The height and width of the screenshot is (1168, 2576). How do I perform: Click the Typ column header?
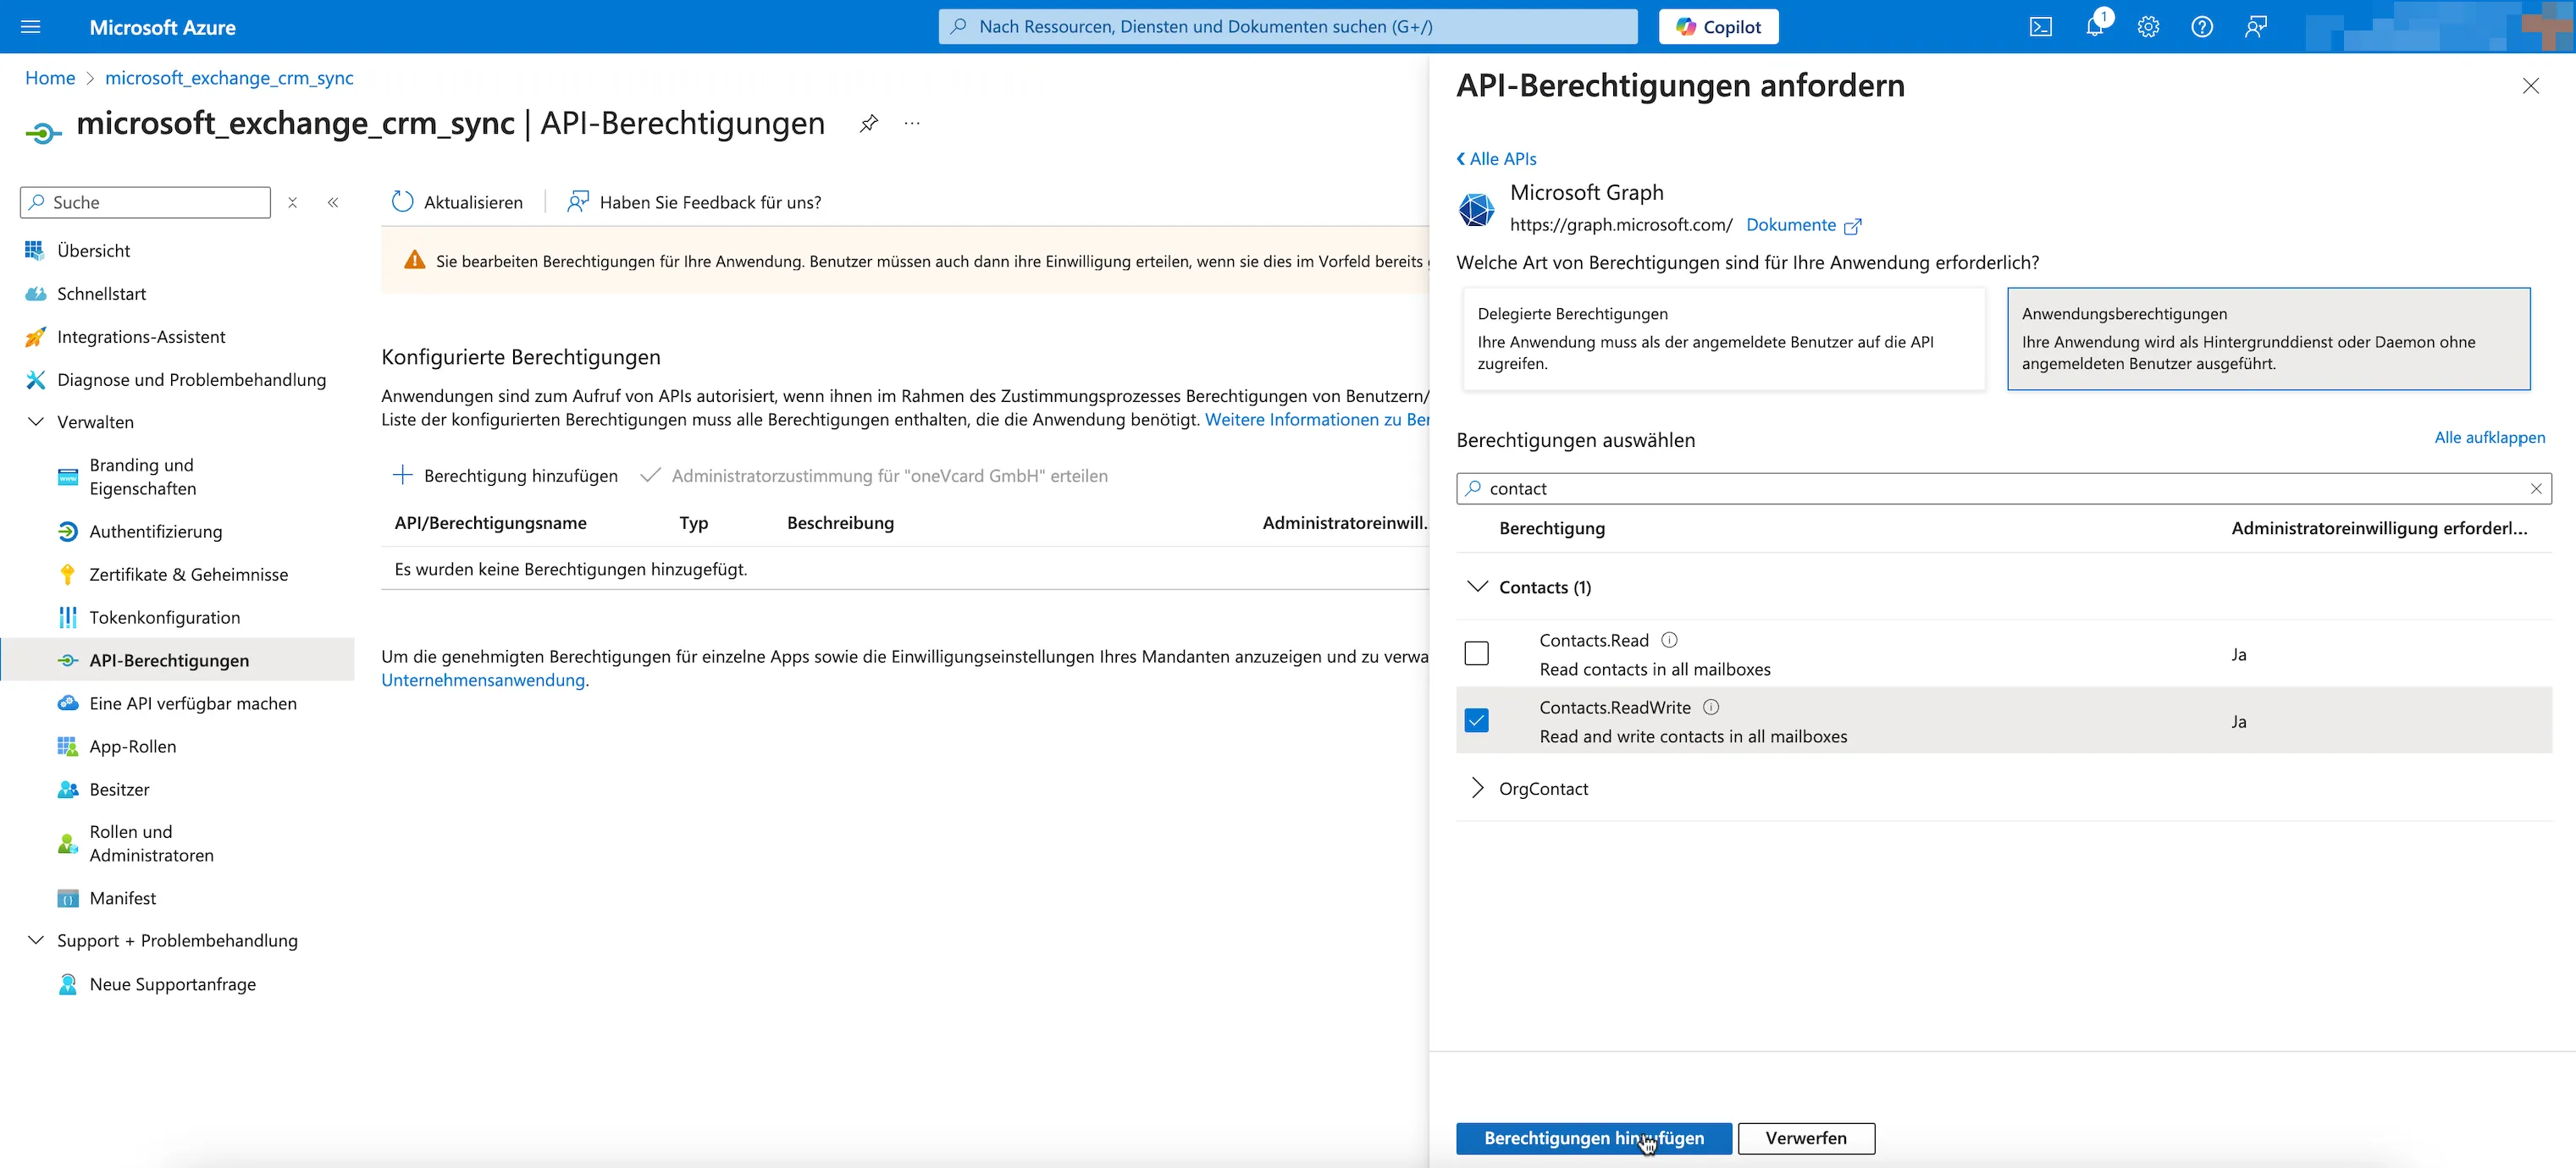point(693,524)
